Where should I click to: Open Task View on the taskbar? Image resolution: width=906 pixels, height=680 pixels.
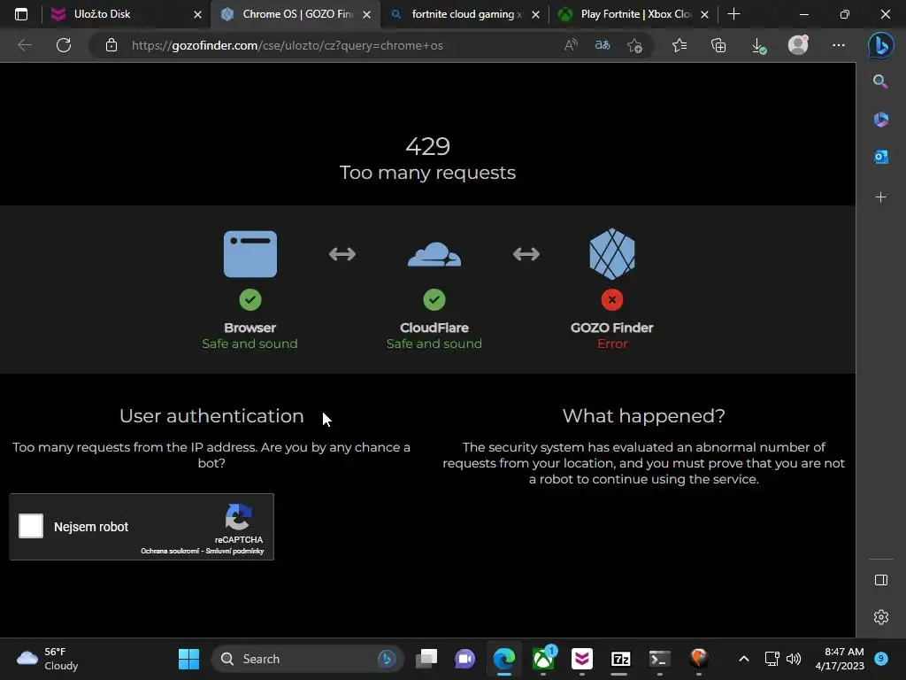click(426, 659)
